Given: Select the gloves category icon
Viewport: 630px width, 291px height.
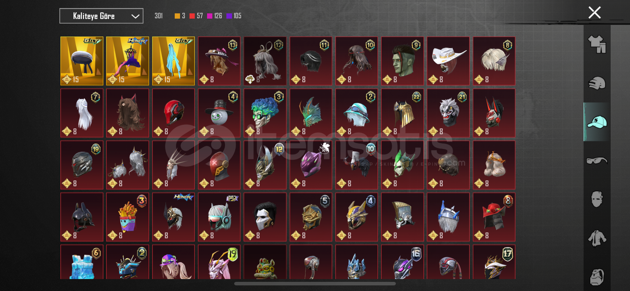Looking at the screenshot, I should coord(597,83).
